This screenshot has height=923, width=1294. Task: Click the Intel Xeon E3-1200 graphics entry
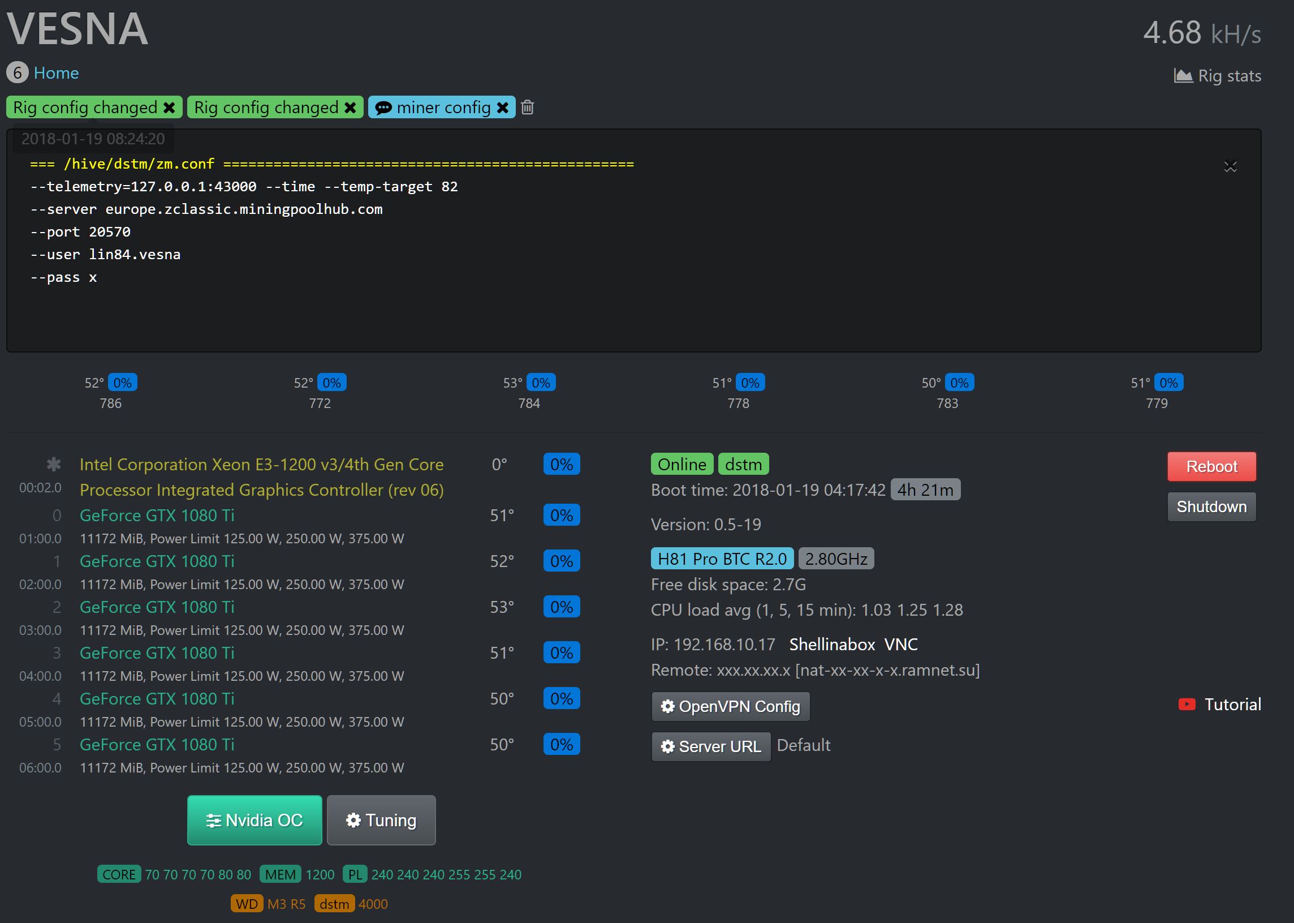261,477
